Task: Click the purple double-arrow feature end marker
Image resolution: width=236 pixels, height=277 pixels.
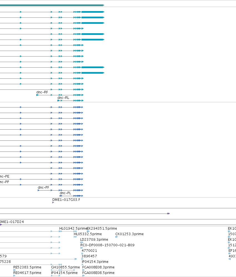Action: [168, 214]
